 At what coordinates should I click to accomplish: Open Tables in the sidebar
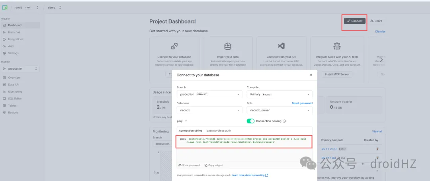12,105
